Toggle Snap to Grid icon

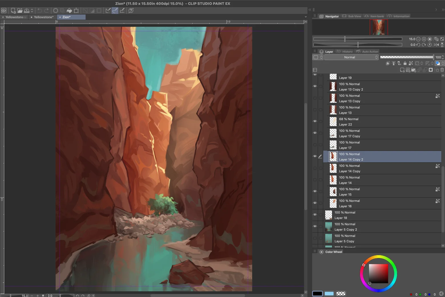122,11
